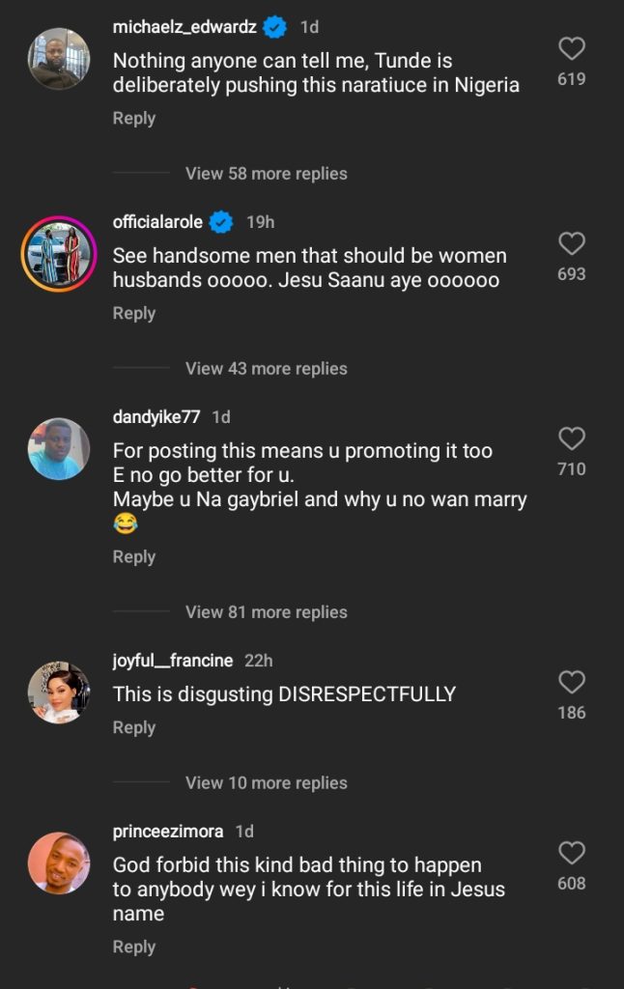Toggle like on princeezimora's comment
624x989 pixels.
(571, 854)
